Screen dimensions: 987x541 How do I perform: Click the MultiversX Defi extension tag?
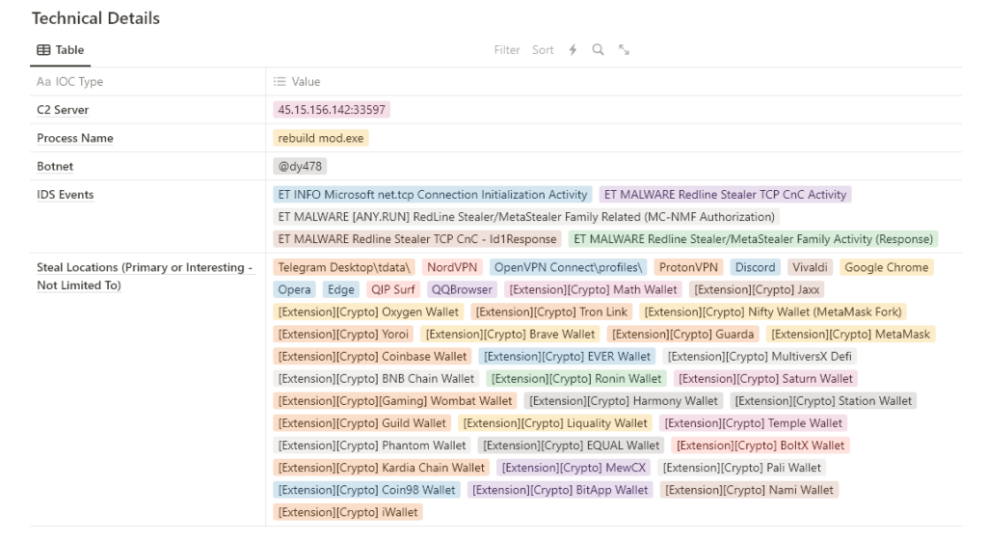760,357
